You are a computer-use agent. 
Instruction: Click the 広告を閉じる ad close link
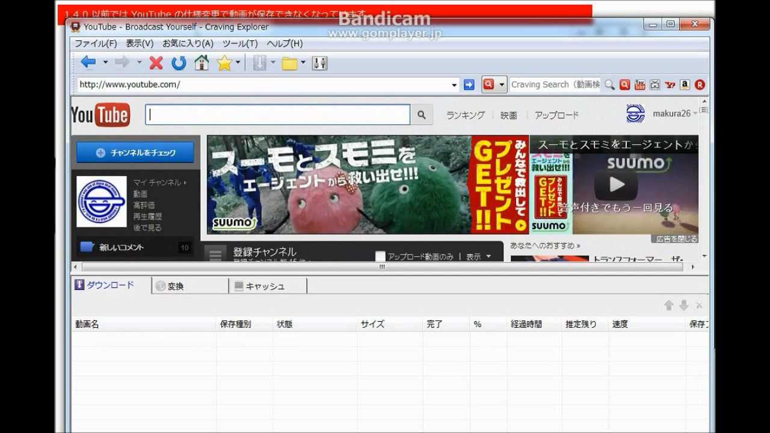(677, 239)
